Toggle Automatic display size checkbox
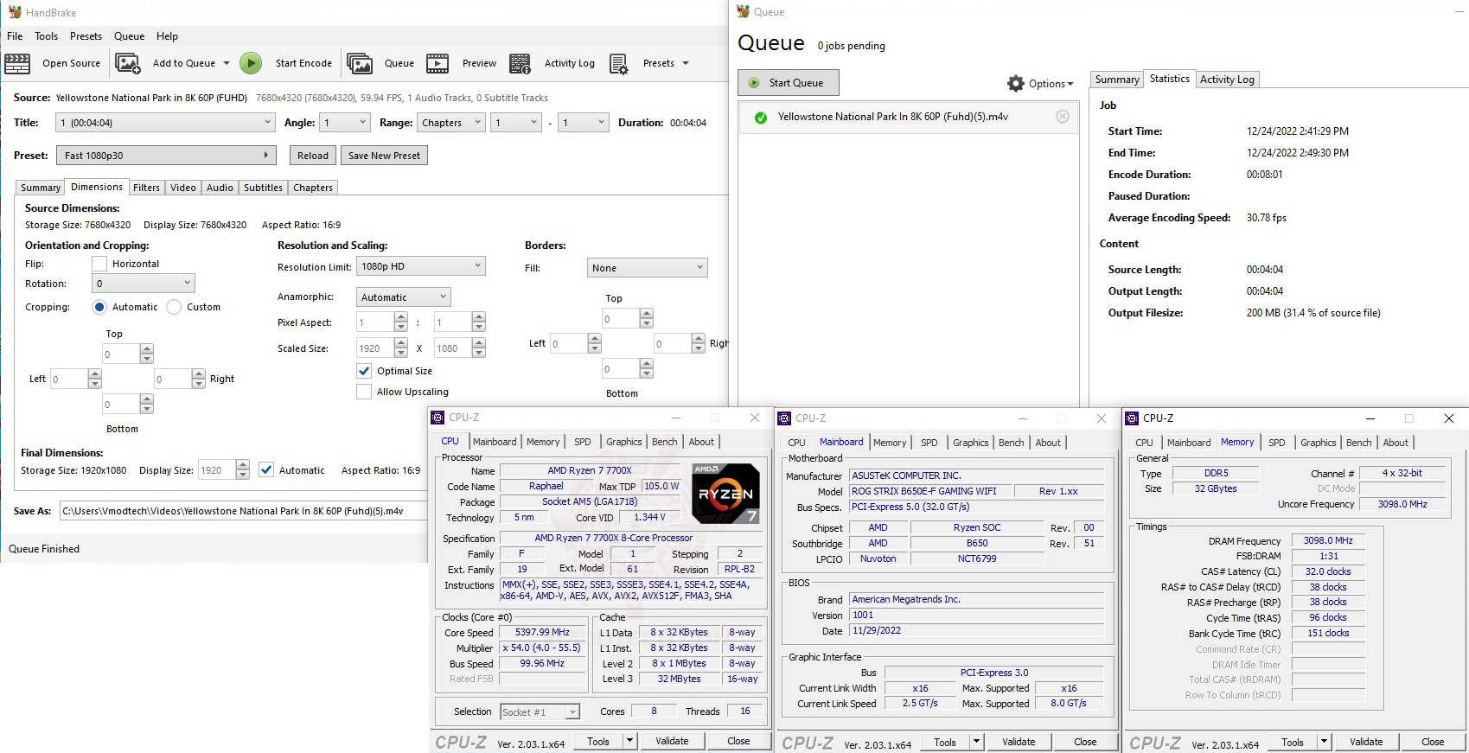 pyautogui.click(x=266, y=469)
